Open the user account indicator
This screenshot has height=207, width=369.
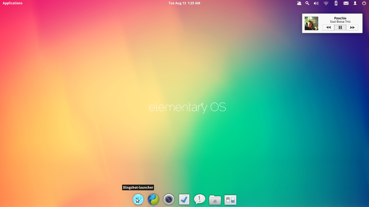(x=355, y=3)
